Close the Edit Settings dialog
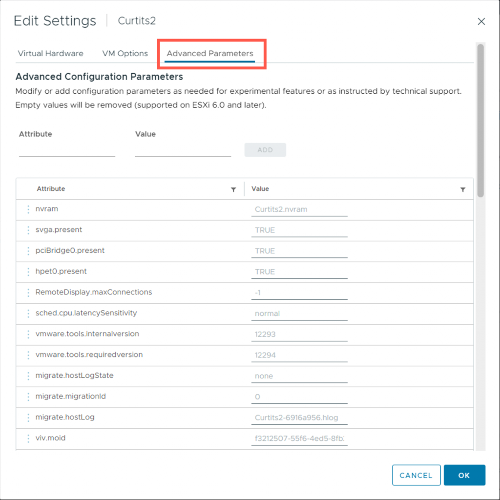The width and height of the screenshot is (500, 500). click(481, 21)
